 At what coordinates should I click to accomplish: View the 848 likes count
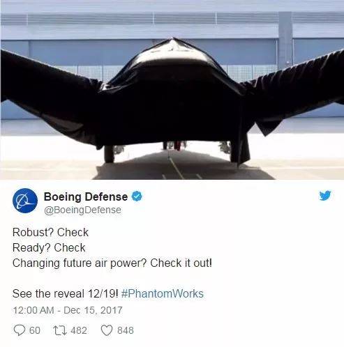[x=126, y=330]
